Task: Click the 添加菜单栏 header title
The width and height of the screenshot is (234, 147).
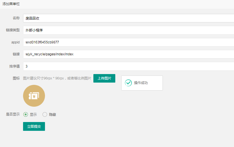Action: (x=11, y=4)
